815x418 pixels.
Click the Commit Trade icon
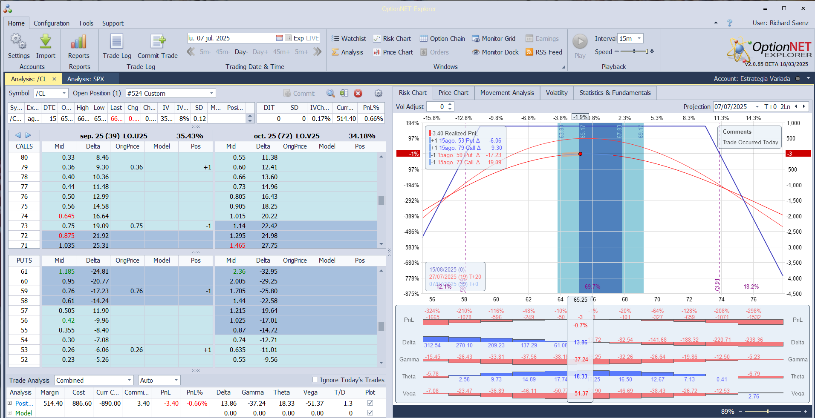(157, 42)
